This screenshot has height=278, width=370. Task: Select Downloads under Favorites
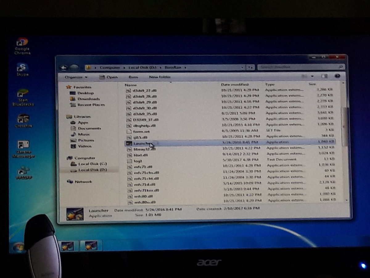pos(85,99)
